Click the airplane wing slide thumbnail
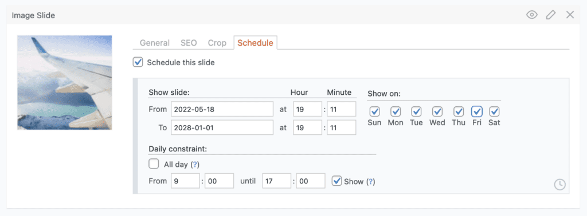Viewport: 587px width, 216px height. (65, 82)
